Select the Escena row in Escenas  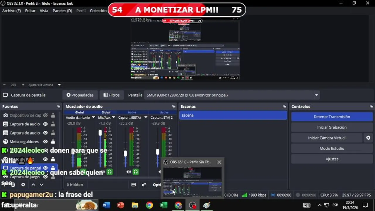pyautogui.click(x=233, y=115)
